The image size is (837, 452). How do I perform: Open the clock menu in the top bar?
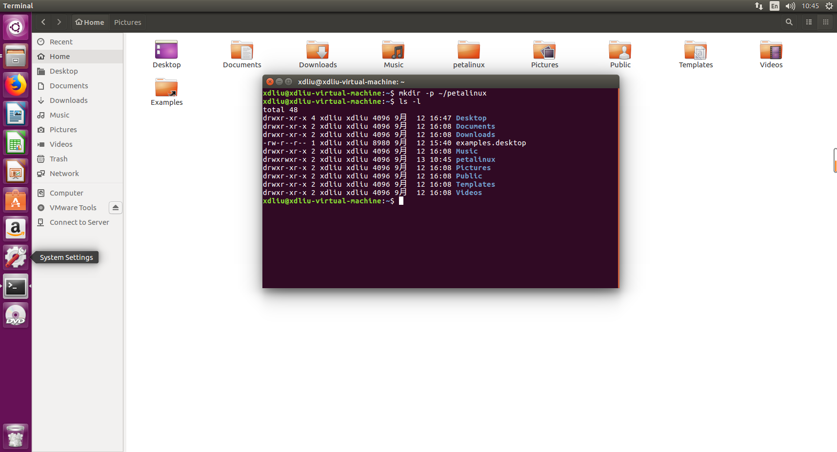pos(810,6)
